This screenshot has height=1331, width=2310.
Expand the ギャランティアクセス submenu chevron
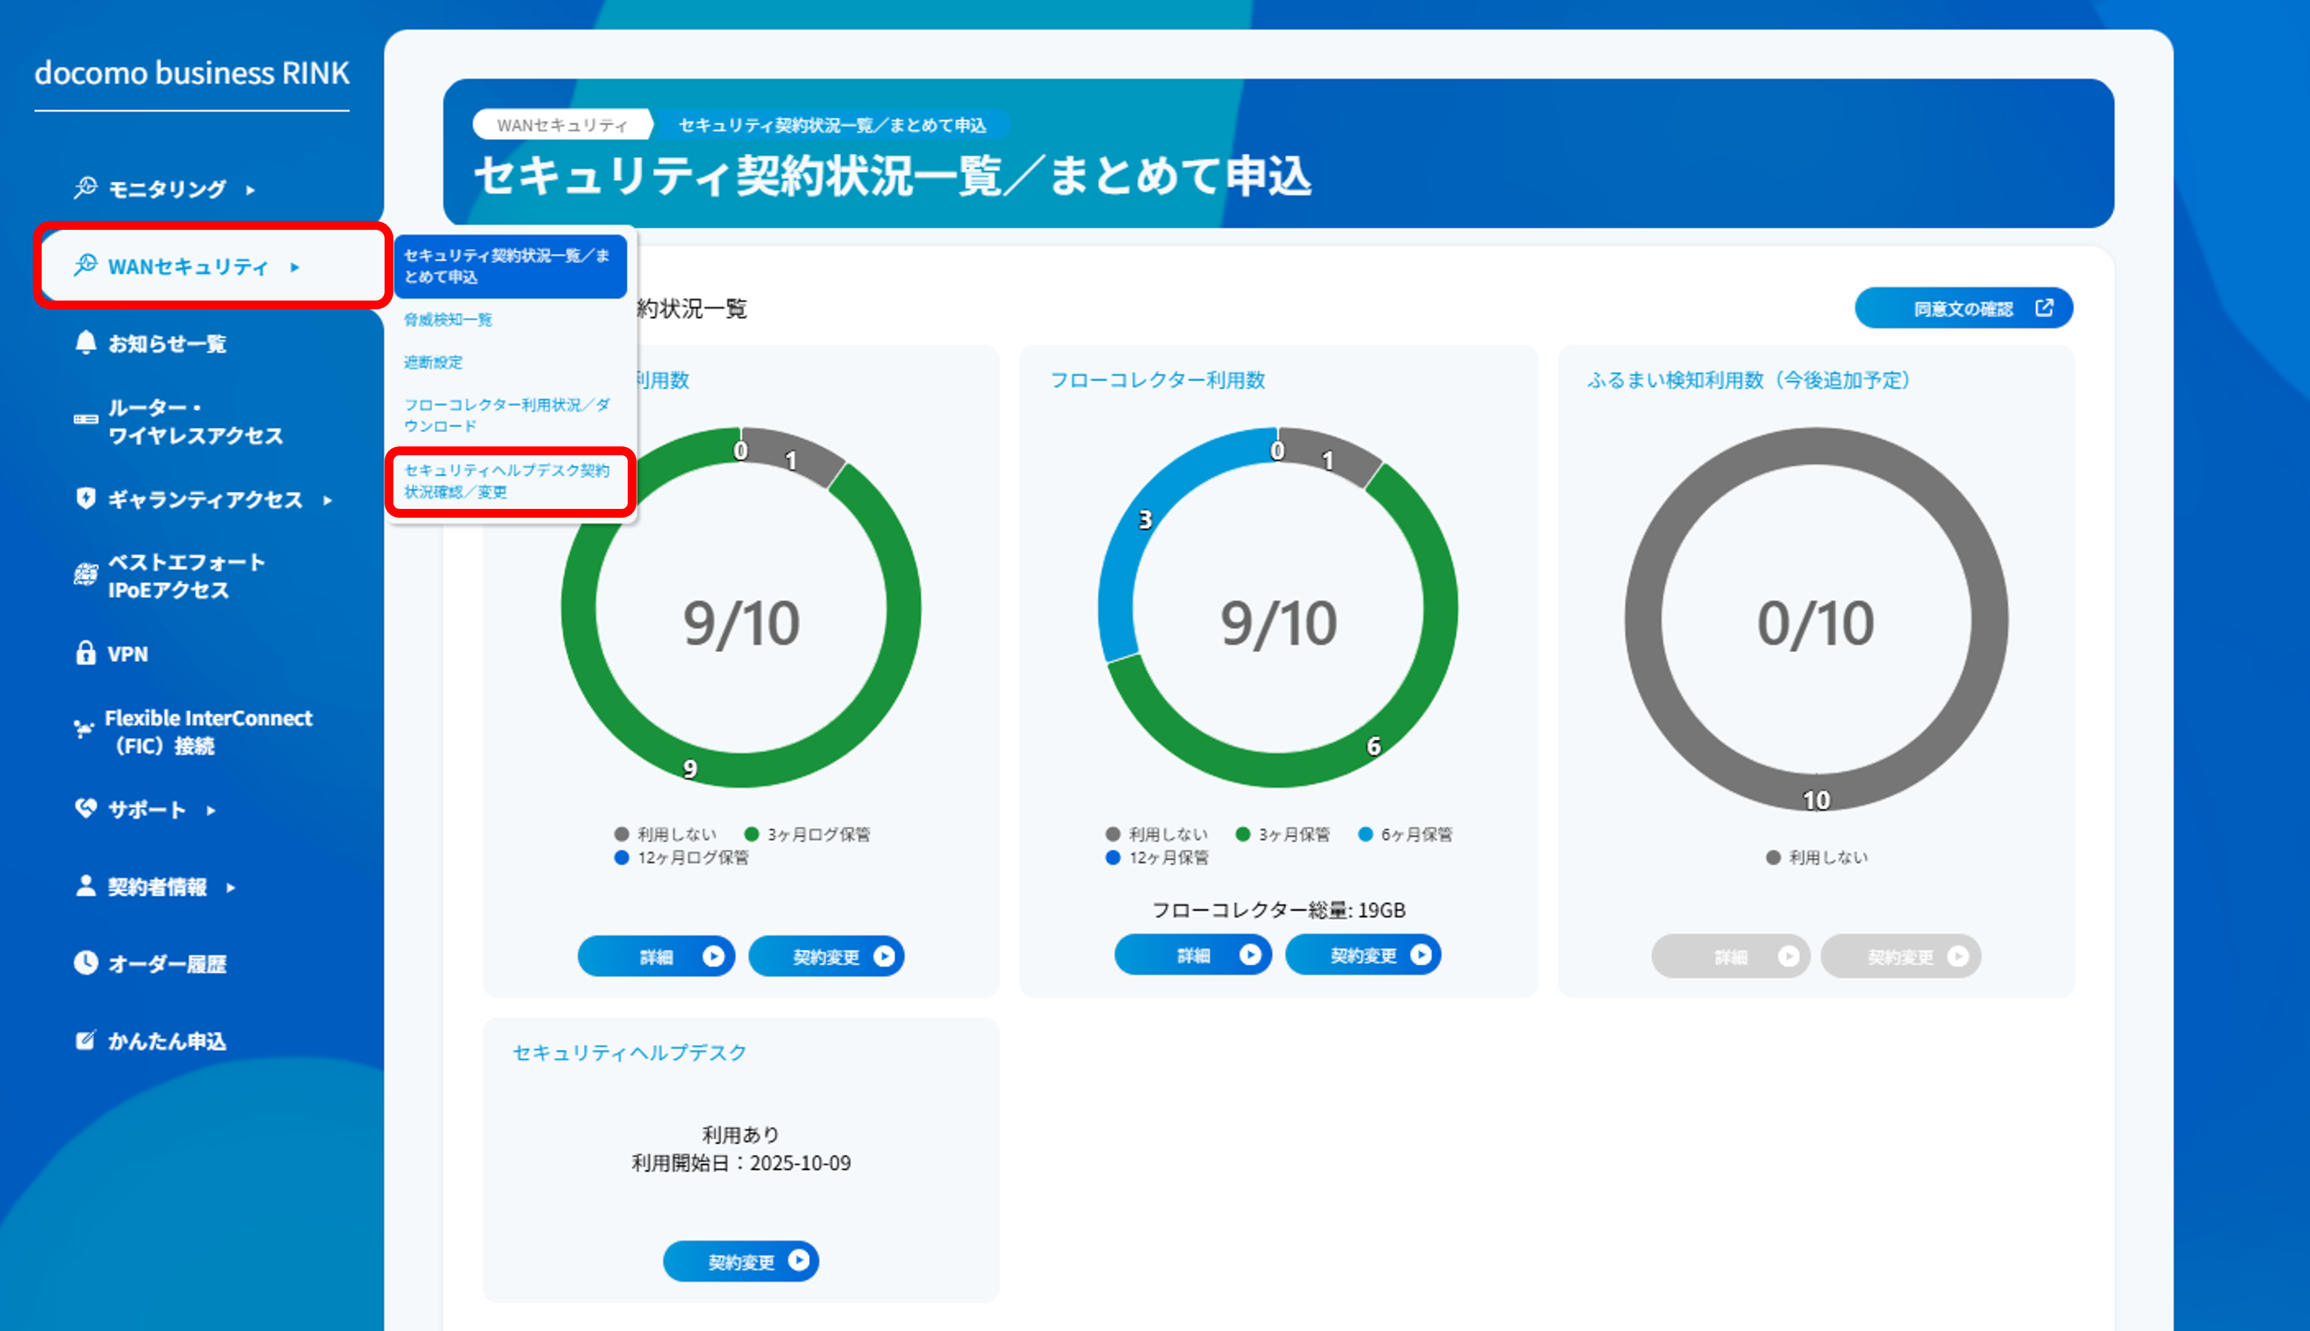coord(327,500)
